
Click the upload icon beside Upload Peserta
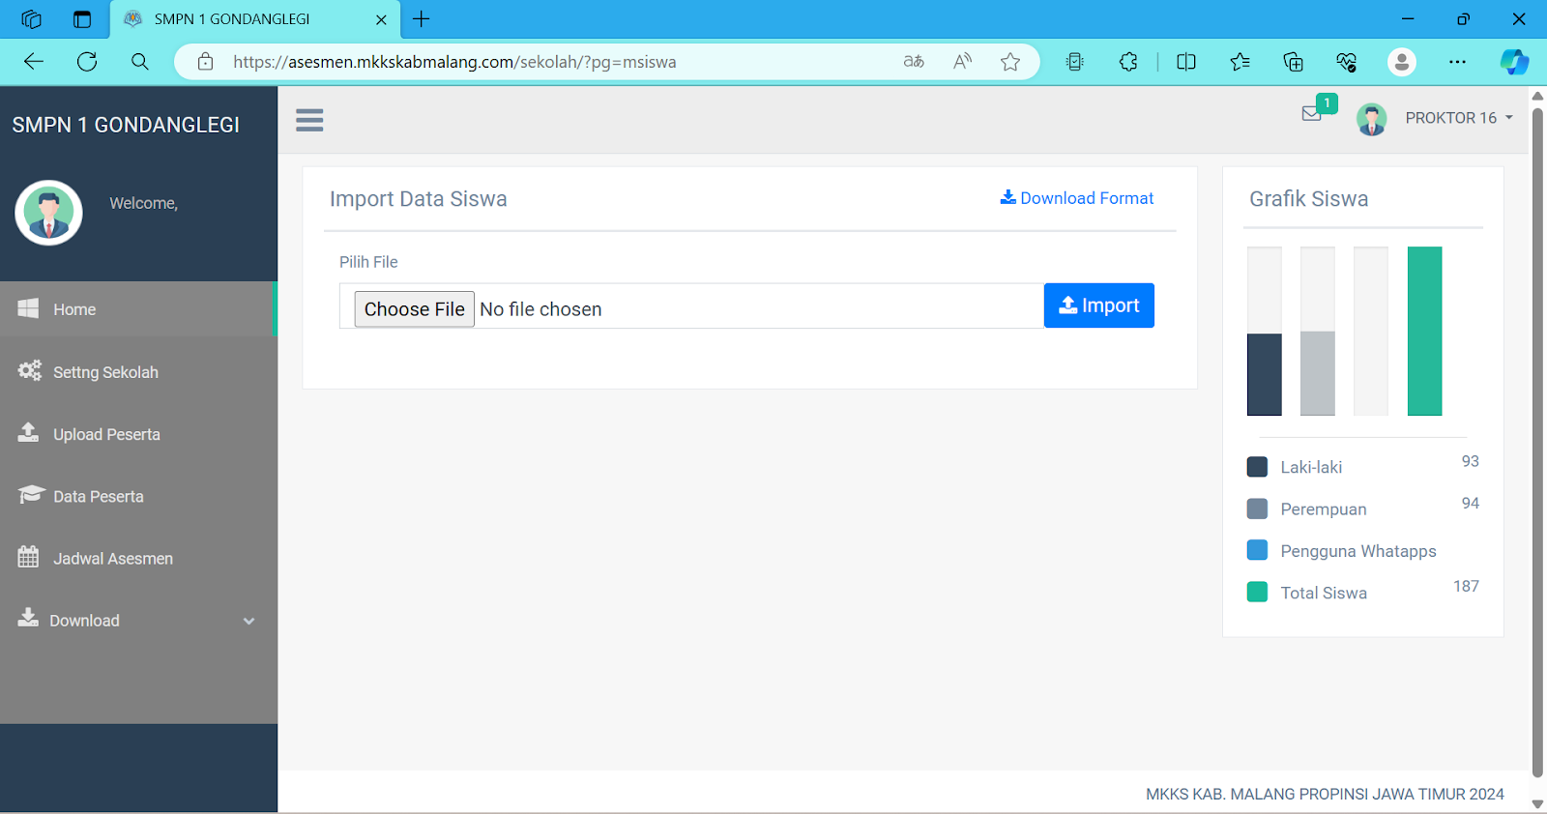coord(28,432)
